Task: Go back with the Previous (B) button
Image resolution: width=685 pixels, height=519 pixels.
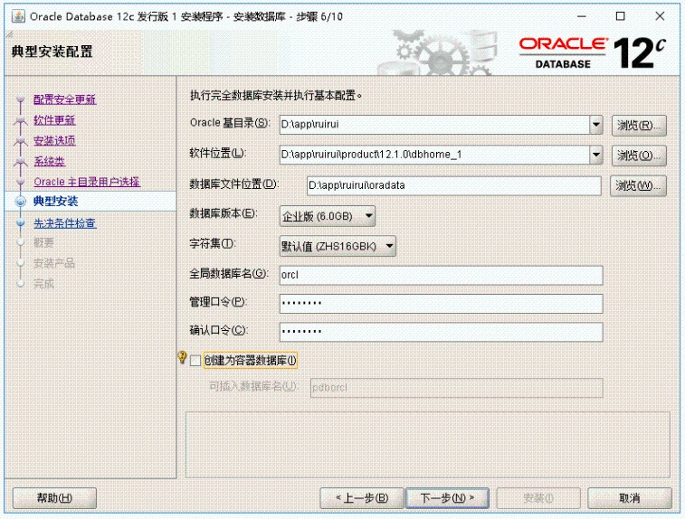Action: [362, 497]
